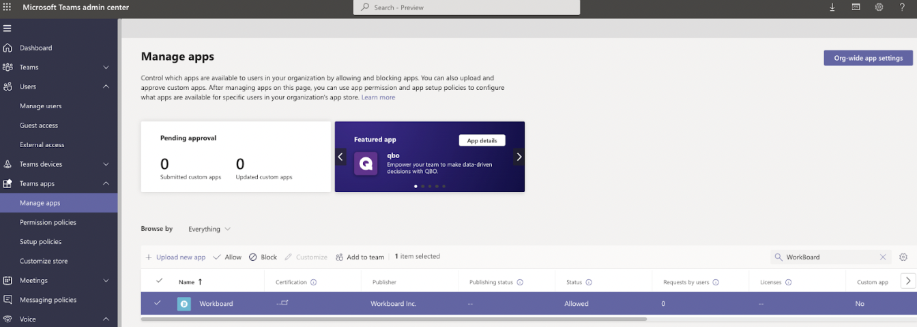Image resolution: width=917 pixels, height=327 pixels.
Task: Click the Teams sidebar icon
Action: tap(8, 67)
